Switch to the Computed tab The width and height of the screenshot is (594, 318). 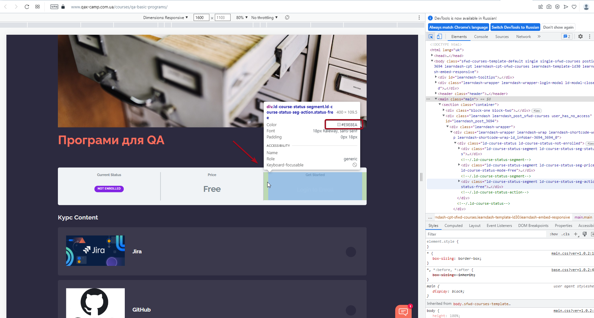click(453, 225)
